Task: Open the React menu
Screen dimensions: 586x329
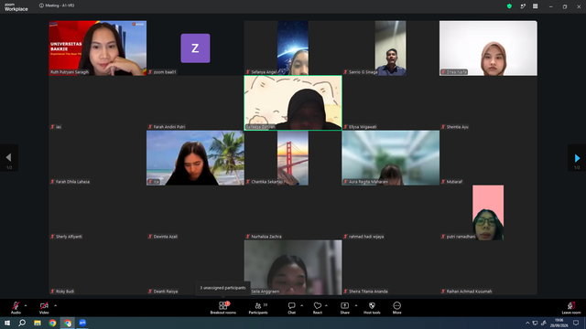Action: pyautogui.click(x=318, y=307)
